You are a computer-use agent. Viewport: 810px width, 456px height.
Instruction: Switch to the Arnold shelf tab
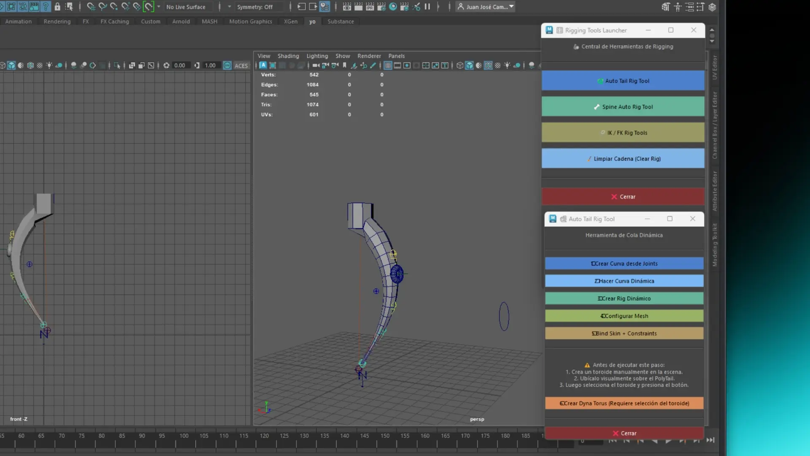(181, 22)
